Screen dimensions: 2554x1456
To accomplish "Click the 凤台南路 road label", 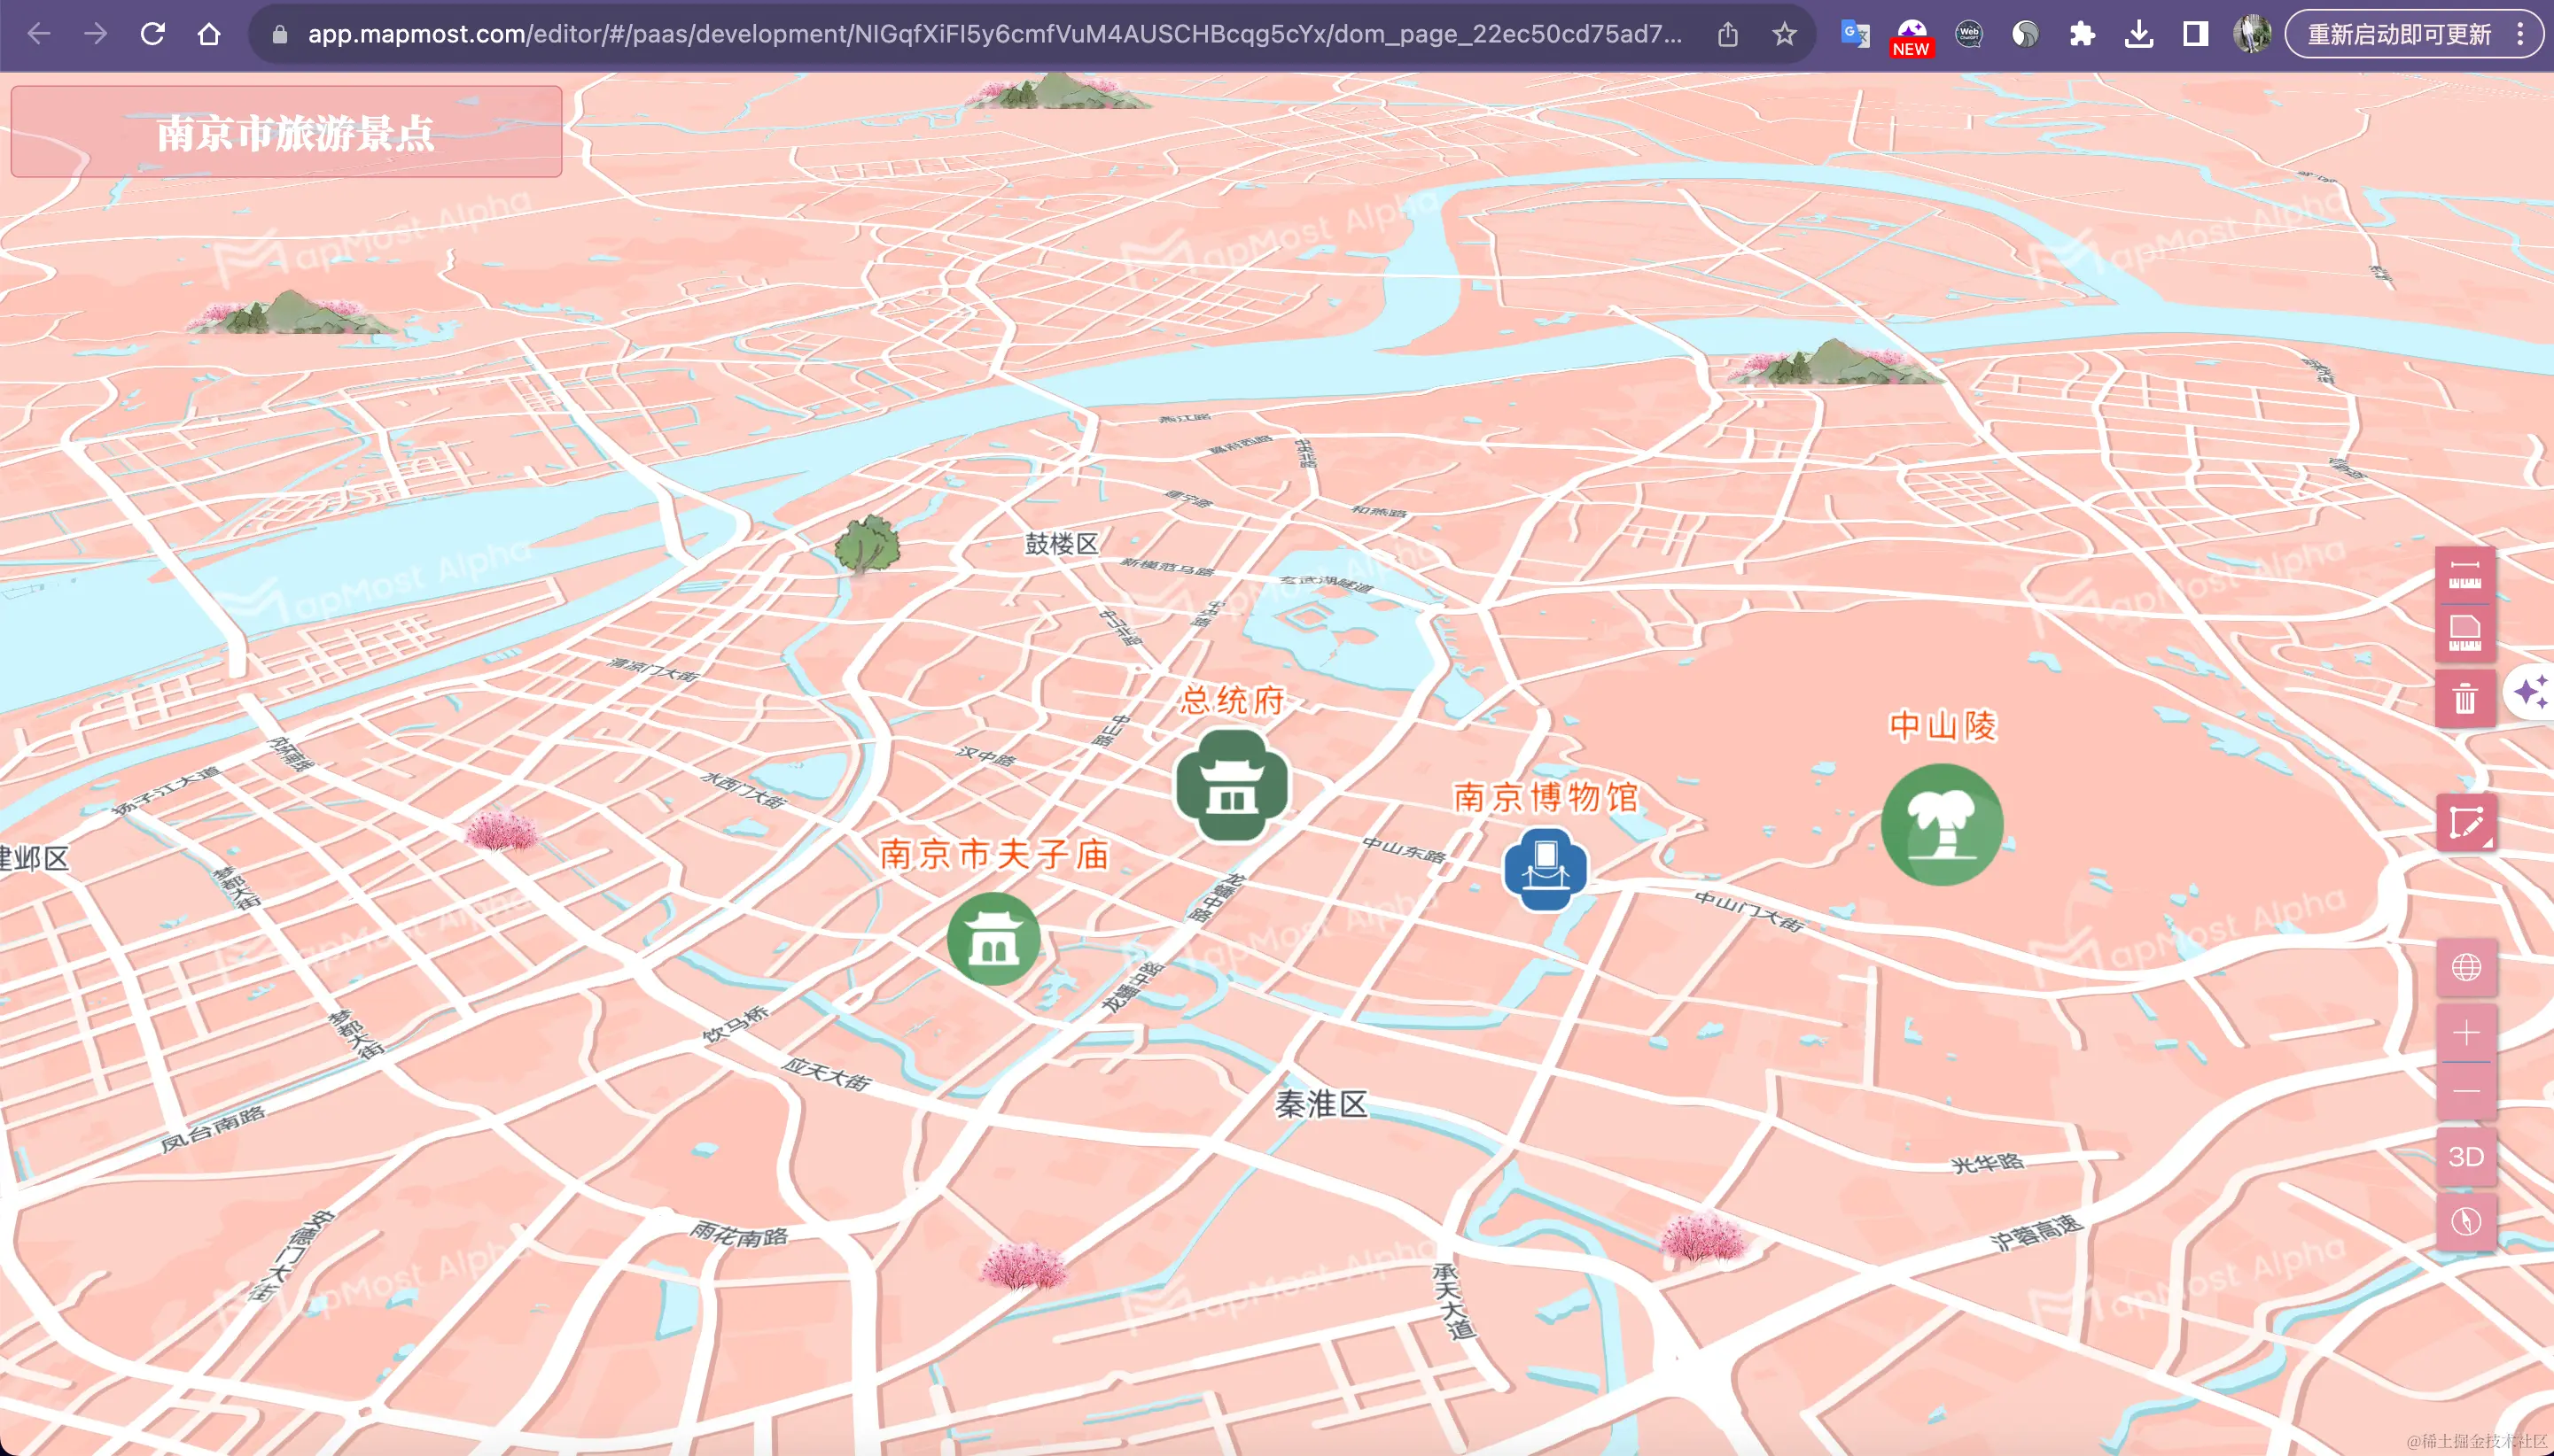I will [x=213, y=1129].
